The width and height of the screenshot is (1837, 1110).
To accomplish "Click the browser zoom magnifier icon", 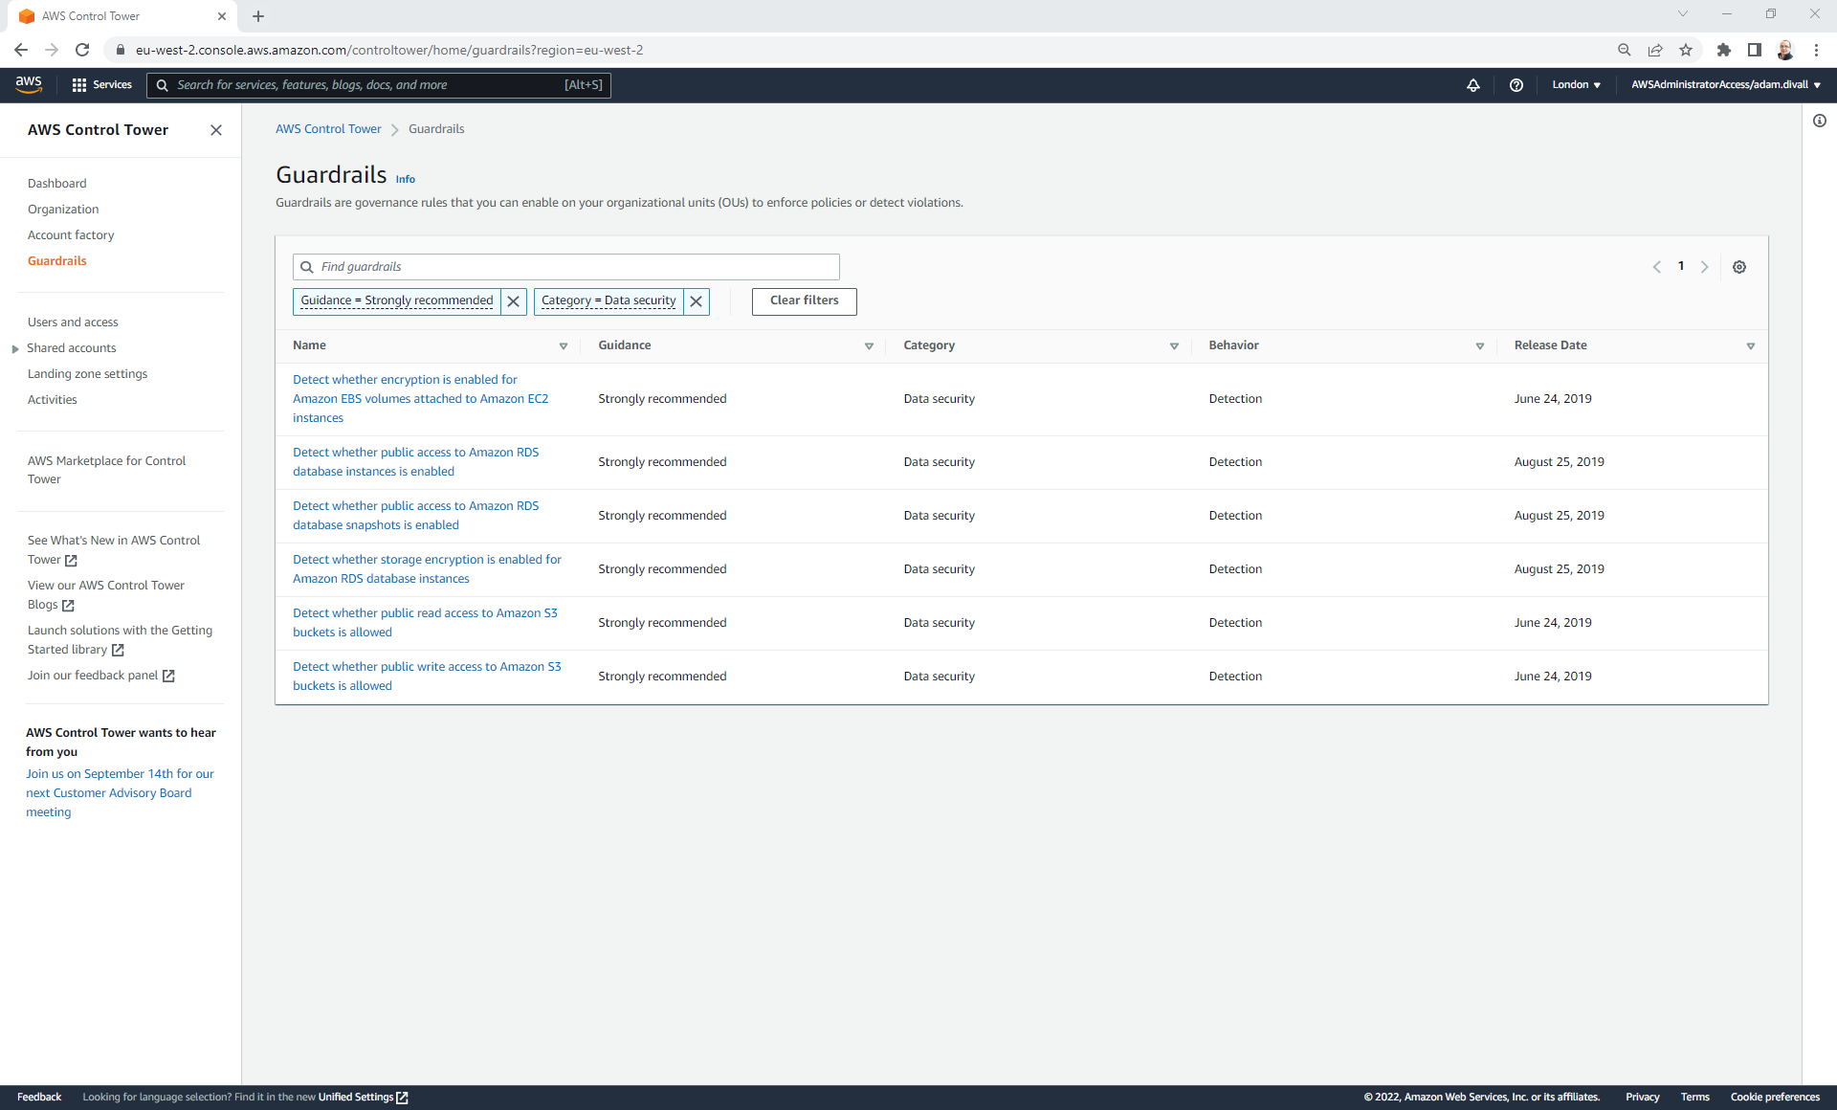I will click(1624, 50).
